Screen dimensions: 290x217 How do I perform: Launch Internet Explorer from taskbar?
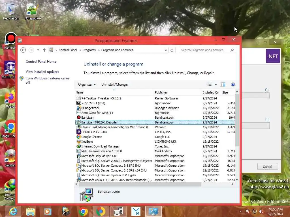pyautogui.click(x=13, y=211)
